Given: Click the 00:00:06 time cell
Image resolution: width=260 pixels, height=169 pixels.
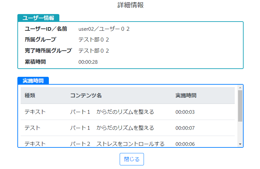Looking at the screenshot, I should pyautogui.click(x=185, y=144).
